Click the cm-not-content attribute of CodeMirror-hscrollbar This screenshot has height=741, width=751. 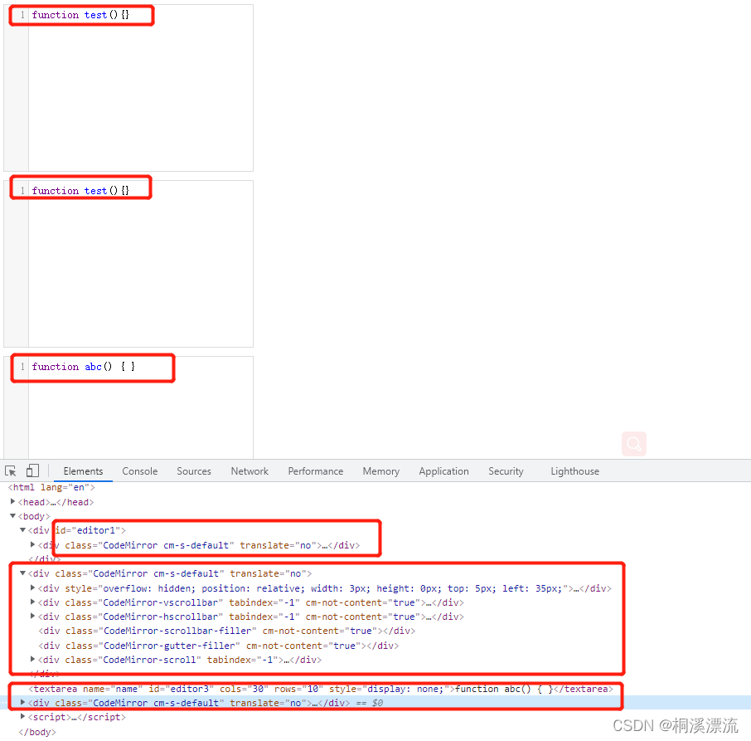(x=364, y=617)
